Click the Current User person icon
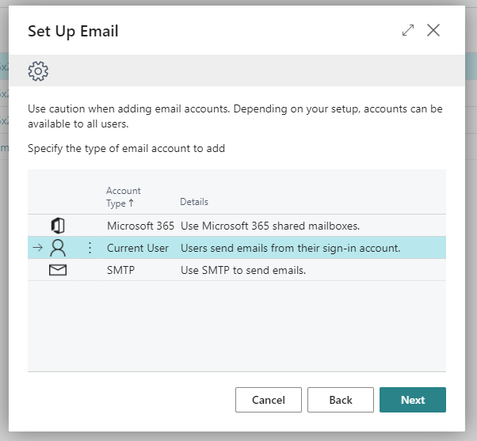Image resolution: width=477 pixels, height=441 pixels. (58, 248)
